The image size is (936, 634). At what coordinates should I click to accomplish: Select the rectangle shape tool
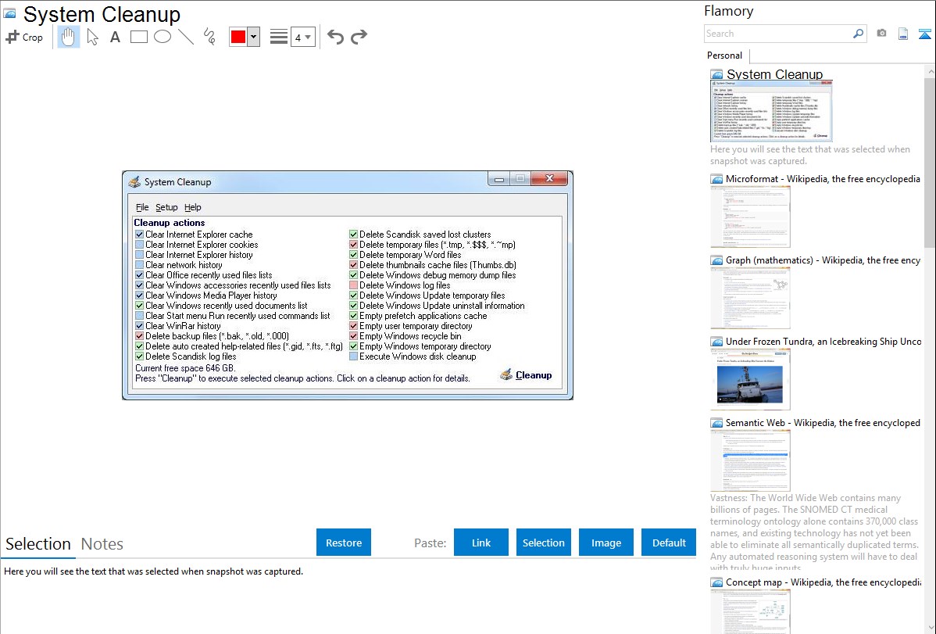pyautogui.click(x=138, y=37)
